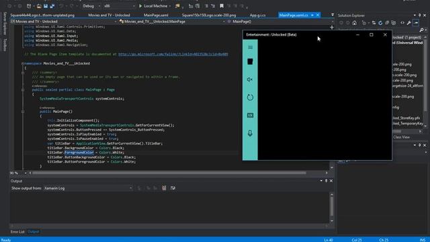
Task: Select the Output tab at the bottom
Action: coord(33,232)
